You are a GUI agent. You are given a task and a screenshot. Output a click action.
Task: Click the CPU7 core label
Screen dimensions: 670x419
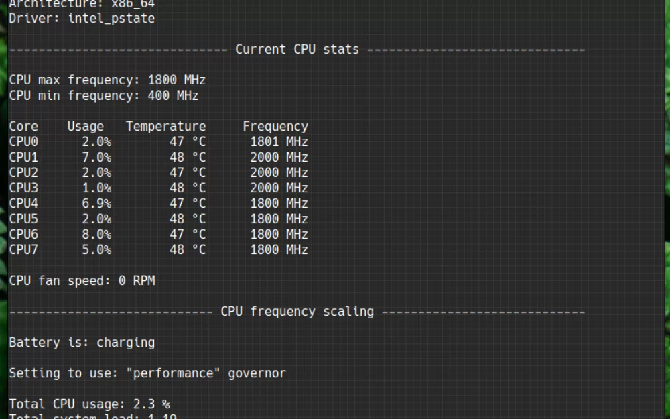coord(23,250)
